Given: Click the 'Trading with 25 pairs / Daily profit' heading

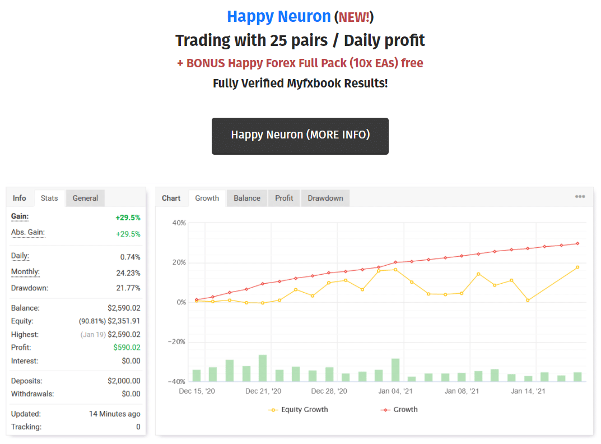Looking at the screenshot, I should pos(300,40).
